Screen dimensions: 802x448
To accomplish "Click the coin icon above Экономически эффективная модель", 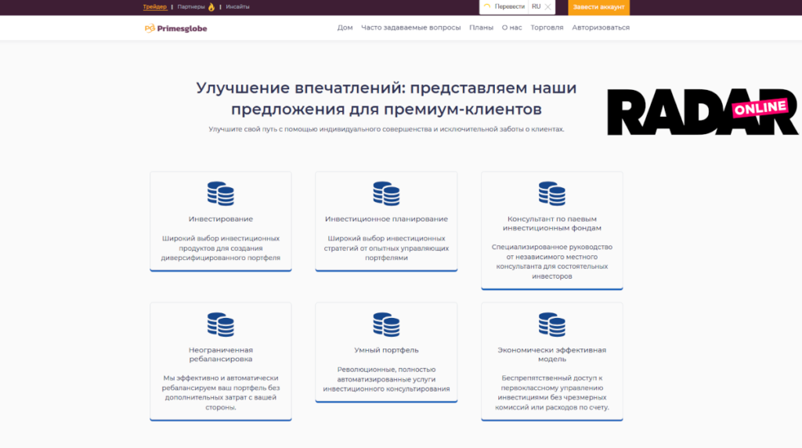I will tap(551, 324).
